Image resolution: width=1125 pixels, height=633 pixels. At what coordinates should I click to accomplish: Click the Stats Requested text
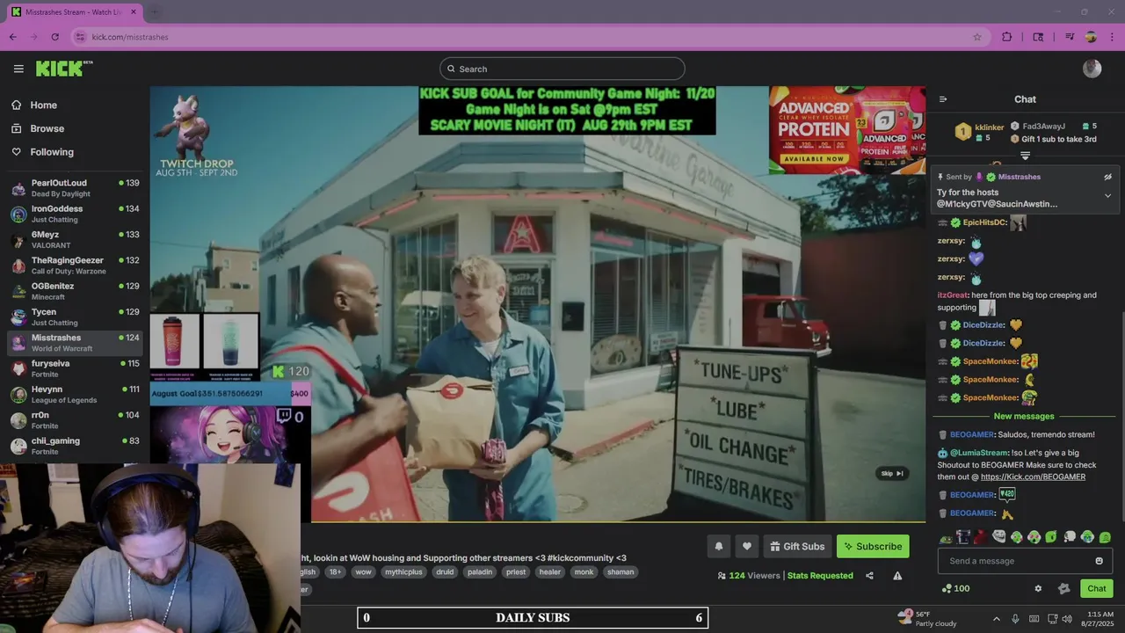(x=820, y=576)
